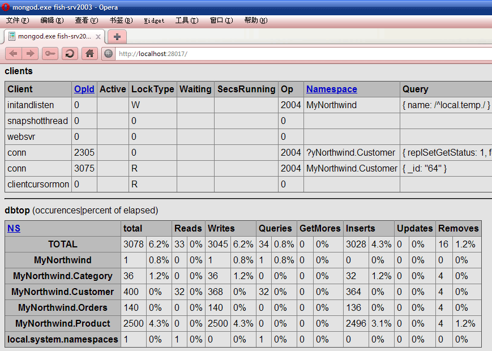Close the mongod.exe tab
Screen dimensions: 492x351
98,37
